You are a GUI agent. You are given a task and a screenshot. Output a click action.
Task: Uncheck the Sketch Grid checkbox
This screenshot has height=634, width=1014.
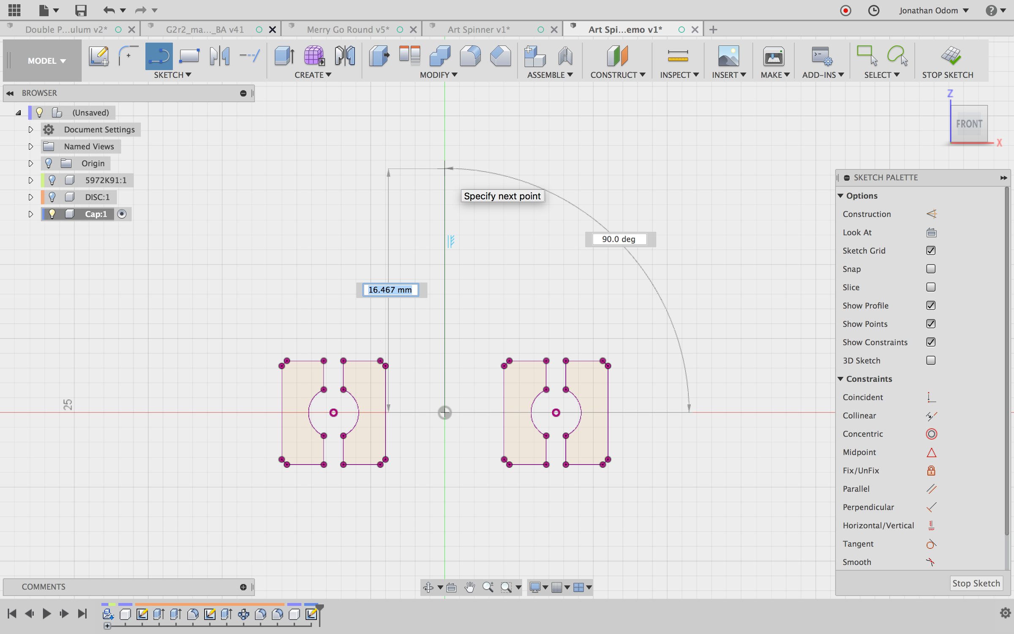click(x=931, y=251)
